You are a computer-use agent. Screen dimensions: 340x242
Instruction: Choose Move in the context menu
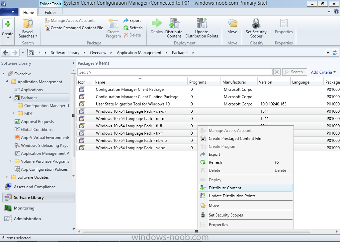246,206
